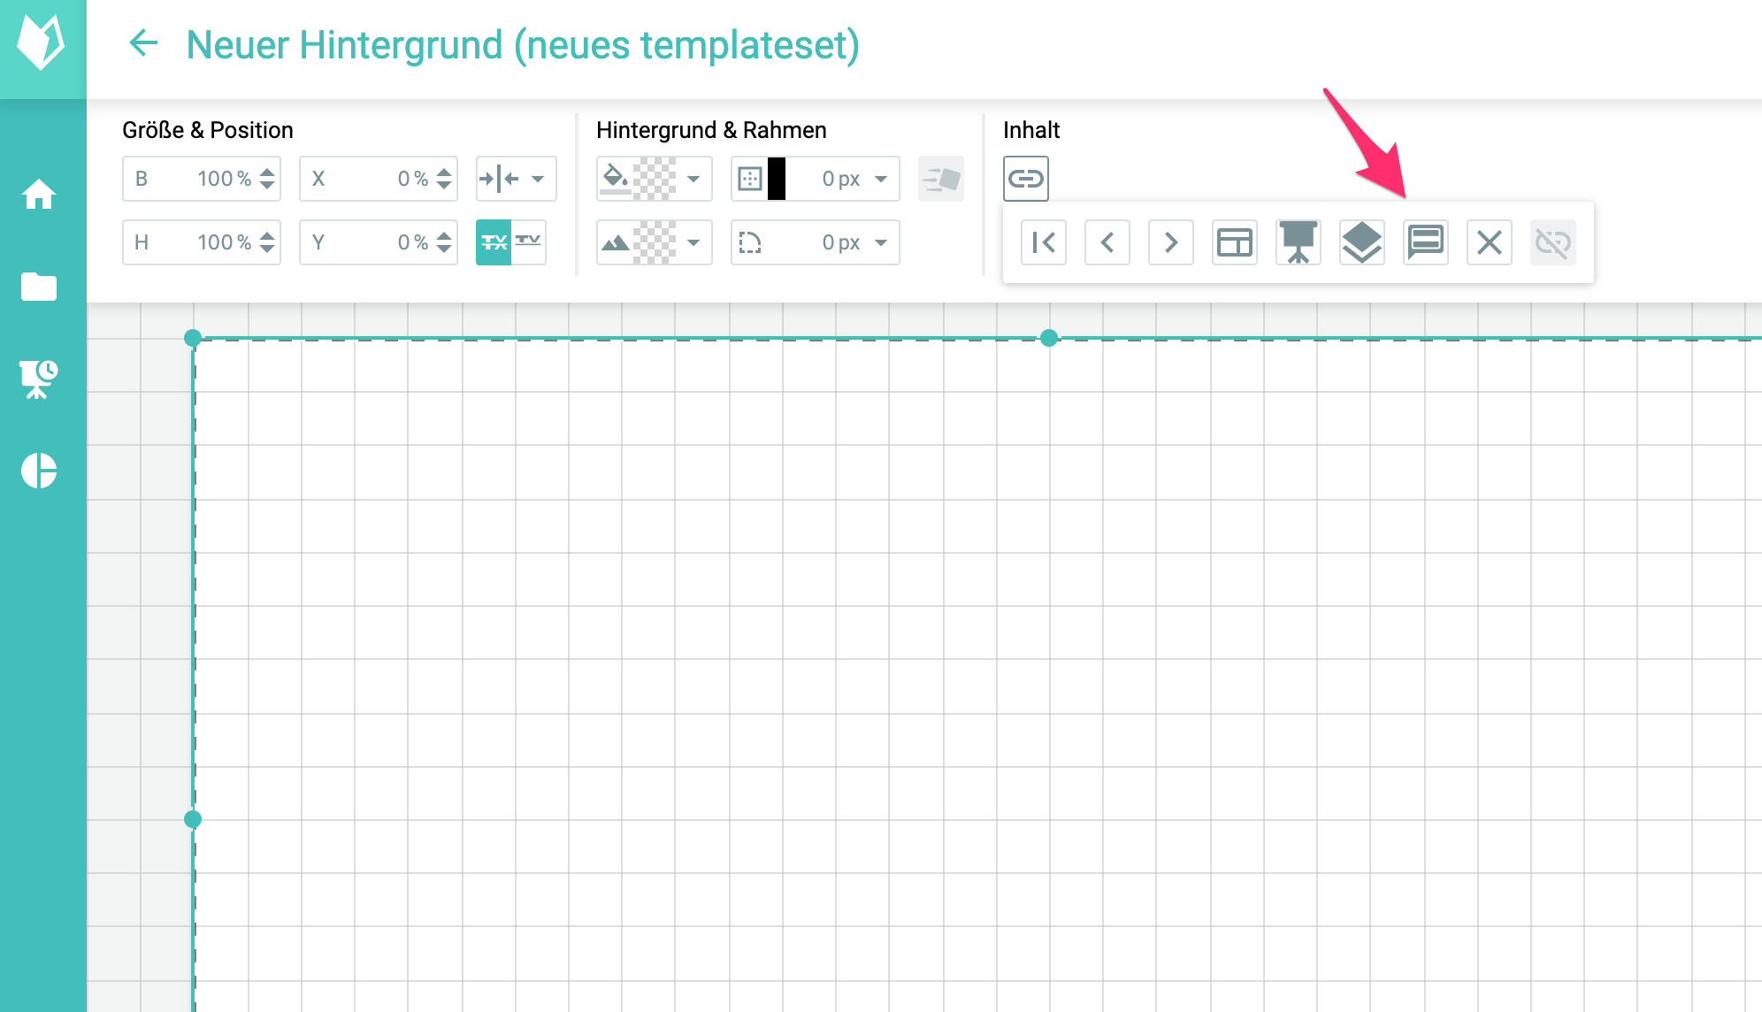This screenshot has height=1012, width=1762.
Task: Open the Home page from the sidebar
Action: tap(39, 194)
